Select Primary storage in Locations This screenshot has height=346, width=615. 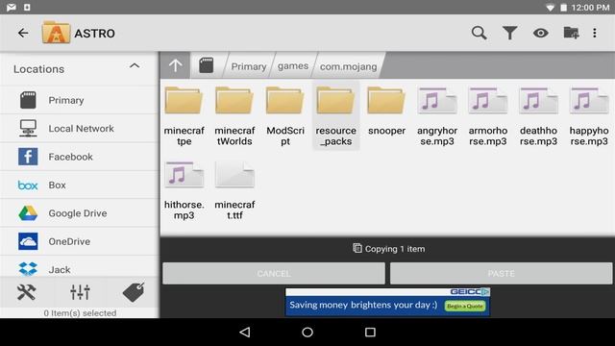tap(80, 100)
